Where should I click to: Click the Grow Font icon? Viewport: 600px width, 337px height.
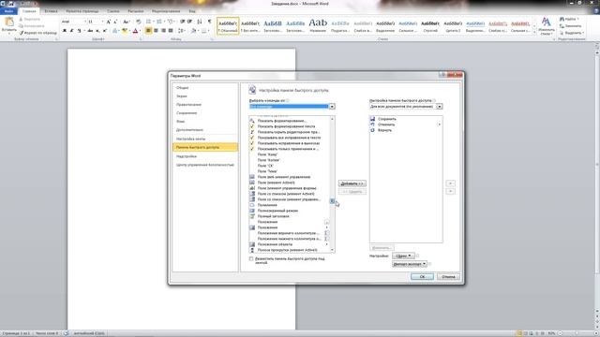tap(109, 22)
